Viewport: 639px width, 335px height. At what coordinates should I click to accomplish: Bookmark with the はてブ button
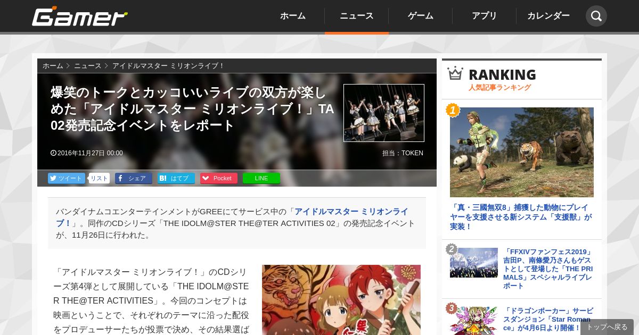pos(176,178)
